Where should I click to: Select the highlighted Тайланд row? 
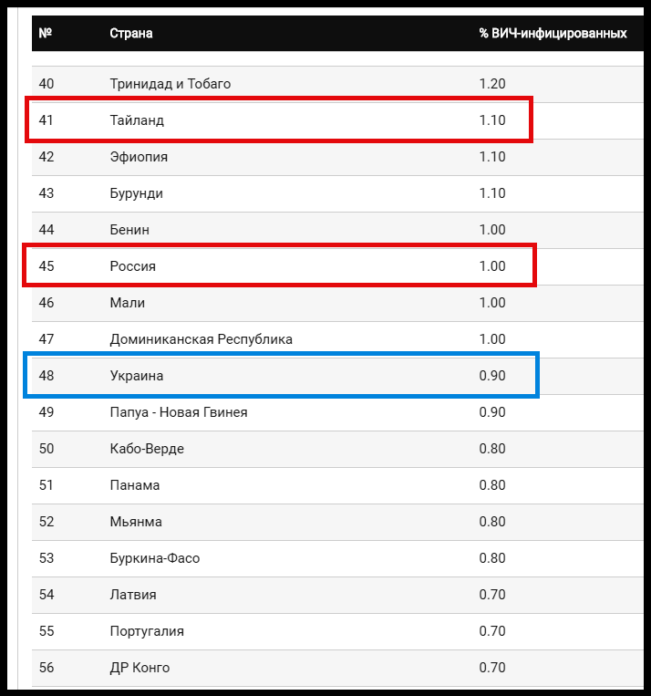(279, 119)
